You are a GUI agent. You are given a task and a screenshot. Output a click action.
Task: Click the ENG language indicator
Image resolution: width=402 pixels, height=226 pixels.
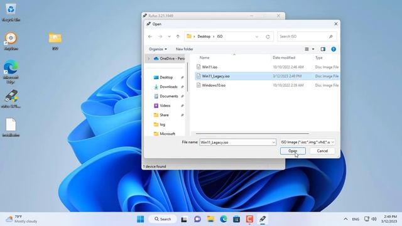pos(356,219)
